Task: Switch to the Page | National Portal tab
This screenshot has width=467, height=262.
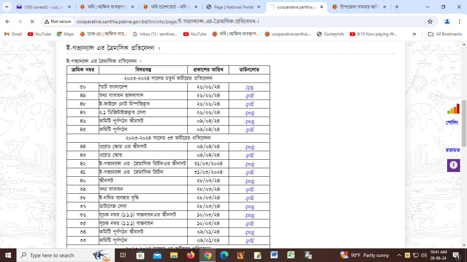Action: (x=233, y=7)
